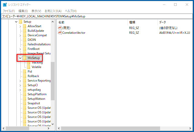
Task: Click the CorrelationVector string value icon
Action: click(60, 33)
